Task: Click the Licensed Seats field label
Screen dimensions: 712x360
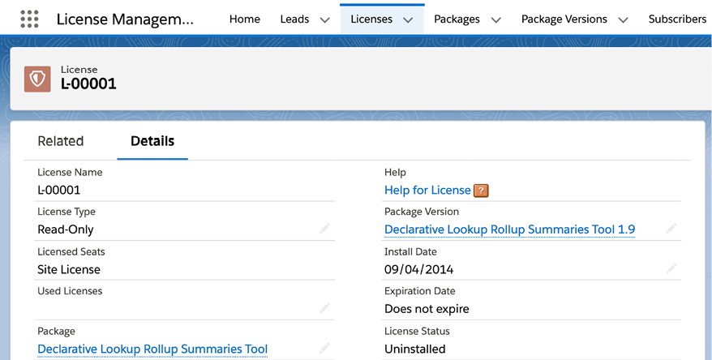Action: point(71,251)
